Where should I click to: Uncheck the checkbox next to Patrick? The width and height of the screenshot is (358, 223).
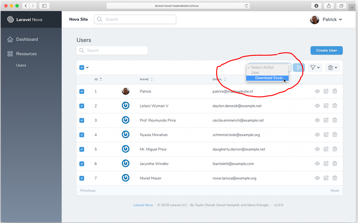(x=82, y=91)
